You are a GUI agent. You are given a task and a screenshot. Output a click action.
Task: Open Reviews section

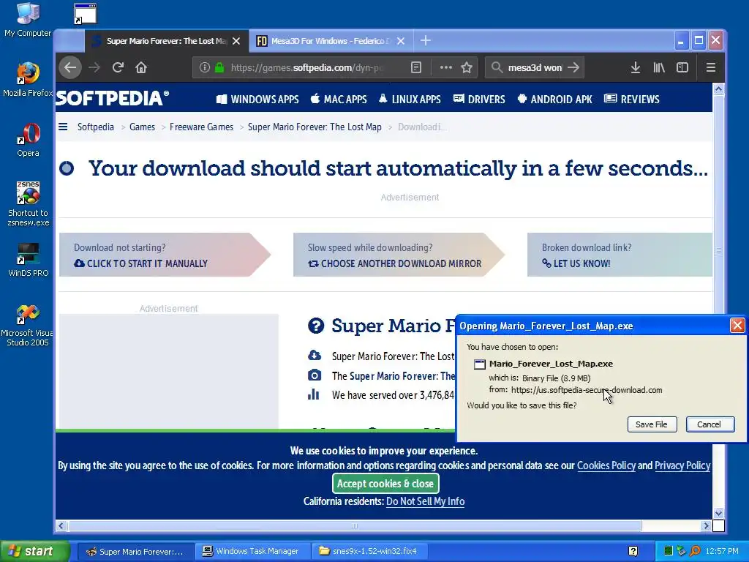point(632,100)
